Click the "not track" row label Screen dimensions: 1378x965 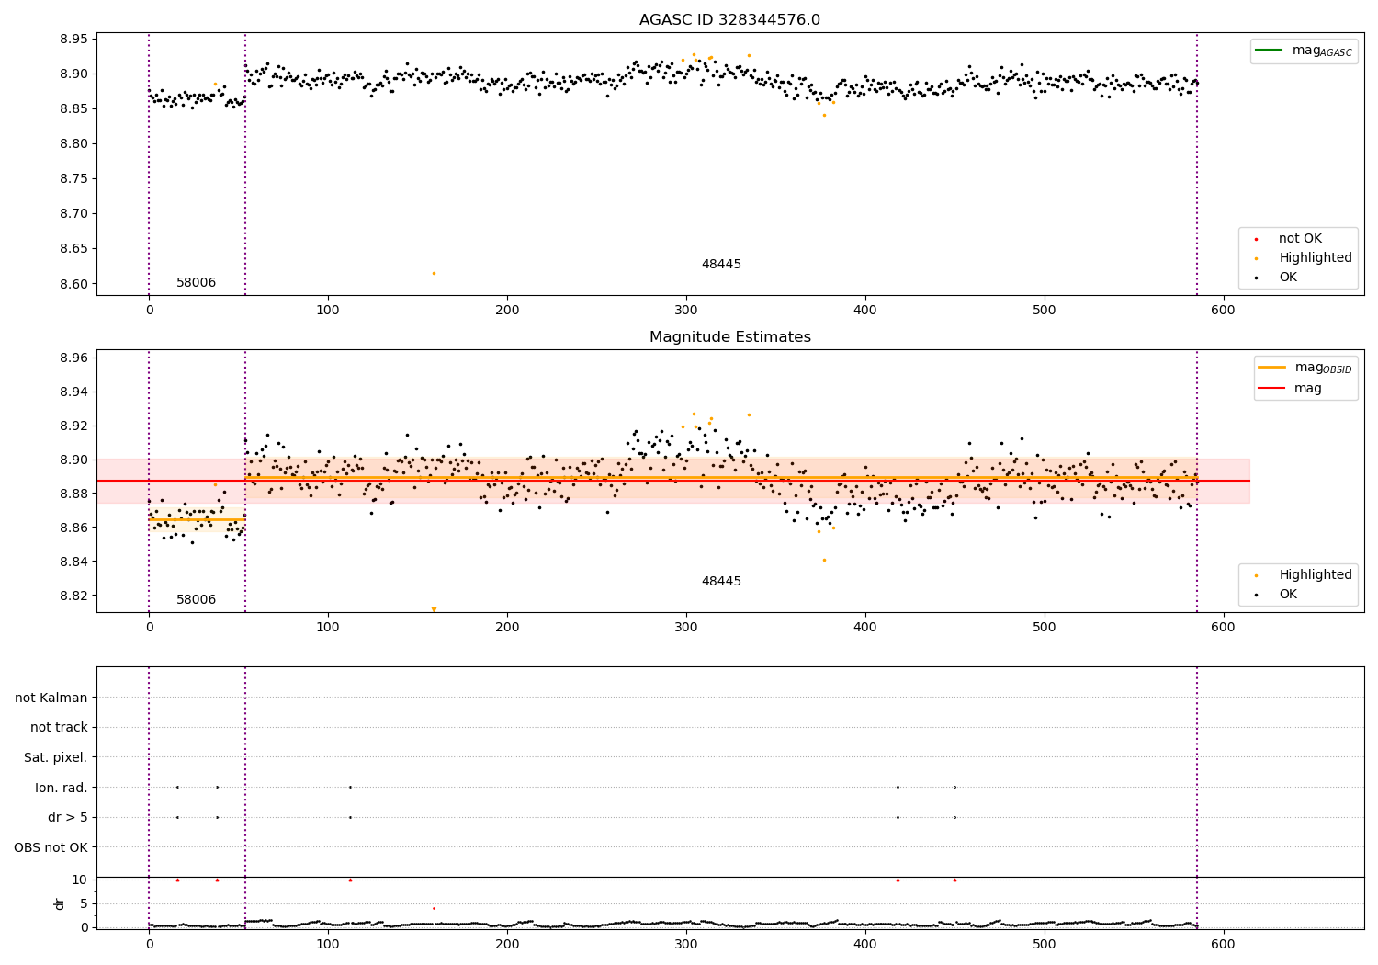click(59, 728)
